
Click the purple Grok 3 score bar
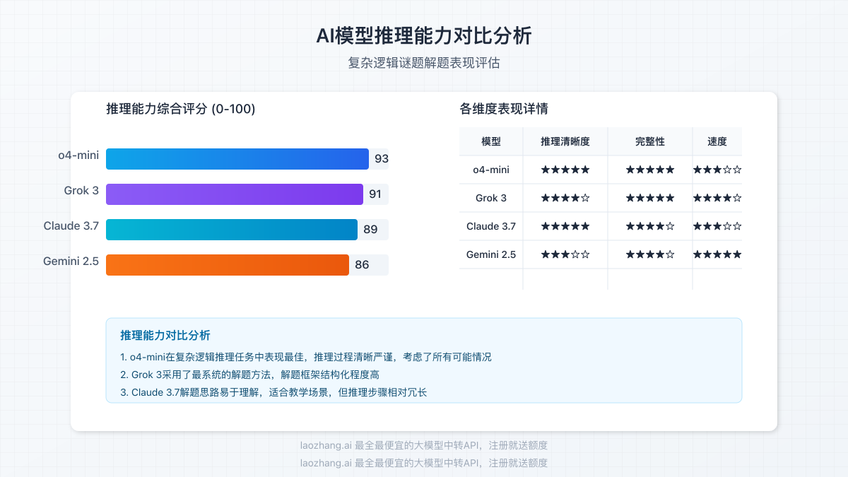click(x=235, y=194)
